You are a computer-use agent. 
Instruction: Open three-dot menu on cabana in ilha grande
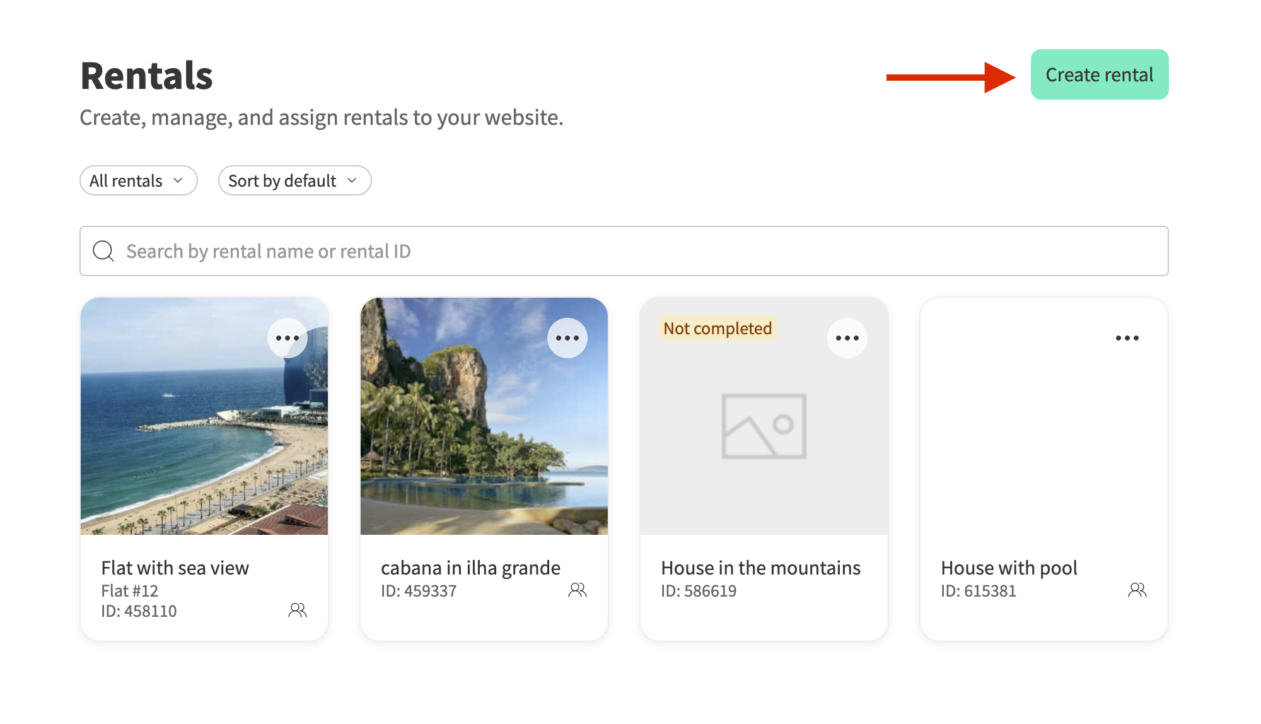(567, 338)
